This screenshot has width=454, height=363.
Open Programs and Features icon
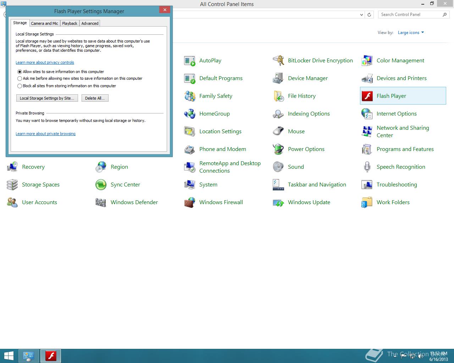[x=367, y=149]
